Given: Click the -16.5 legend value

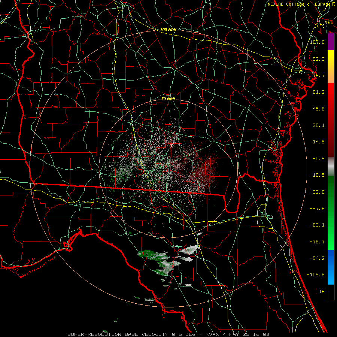Looking at the screenshot, I should click(x=317, y=175).
